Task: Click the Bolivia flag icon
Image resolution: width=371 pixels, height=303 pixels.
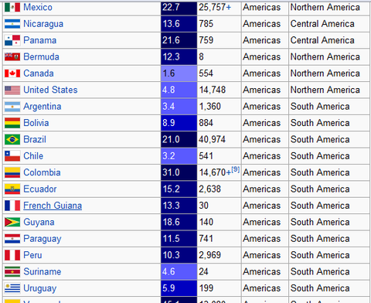Action: coord(12,123)
